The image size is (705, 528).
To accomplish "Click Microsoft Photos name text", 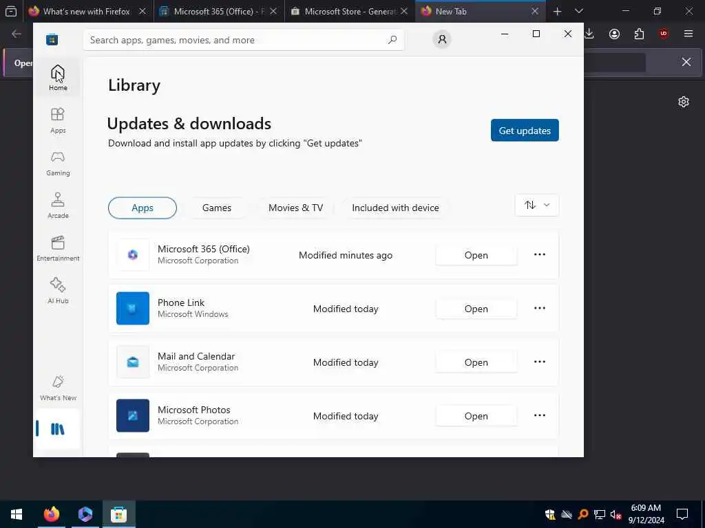I will (x=193, y=410).
